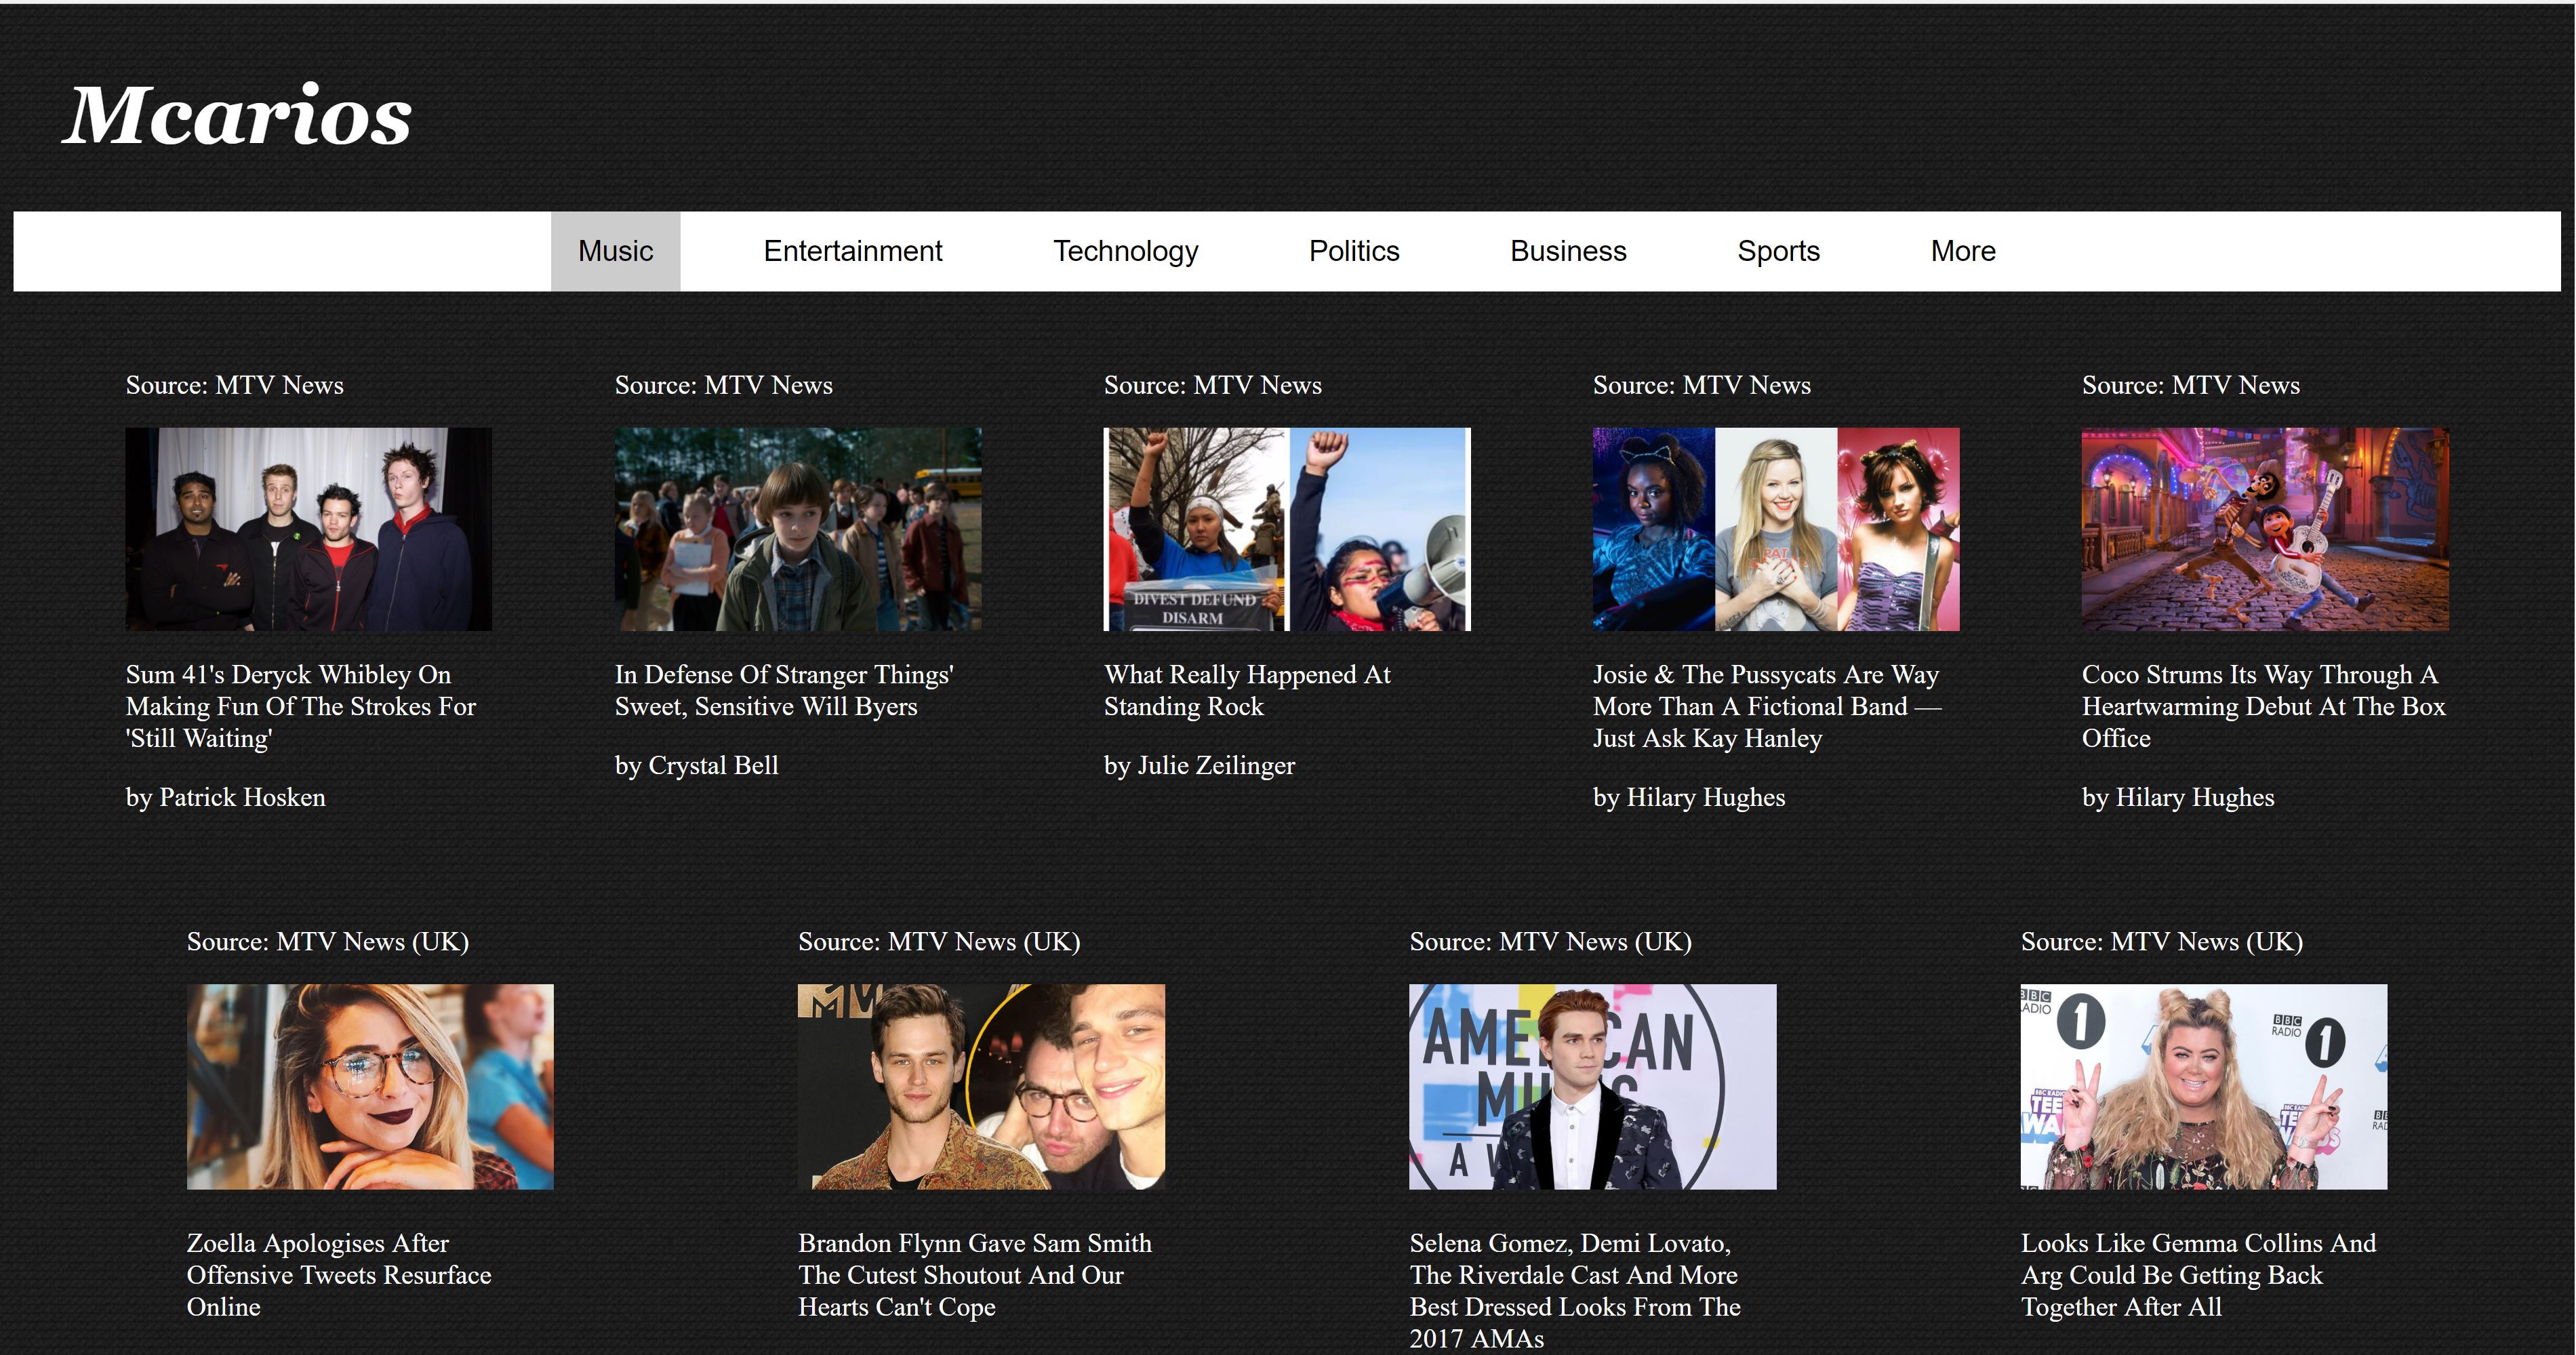Open the Josie & The Pussycats thumbnail
This screenshot has height=1355, width=2576.
[x=1776, y=529]
